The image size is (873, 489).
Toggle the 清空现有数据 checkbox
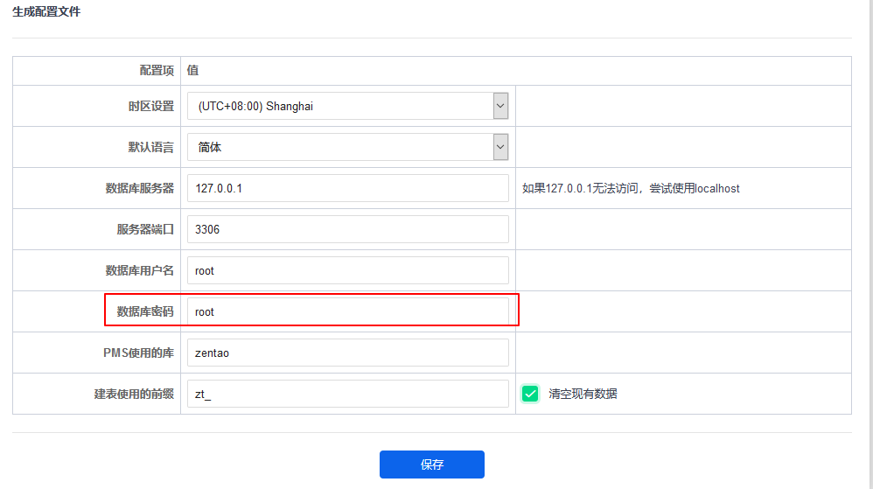click(x=530, y=394)
